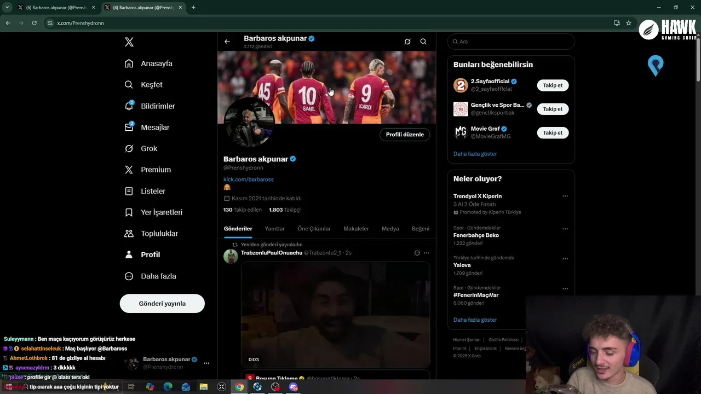The width and height of the screenshot is (701, 394).
Task: Play the video in the TrabzonluPaulOnuachu post
Action: (x=335, y=315)
